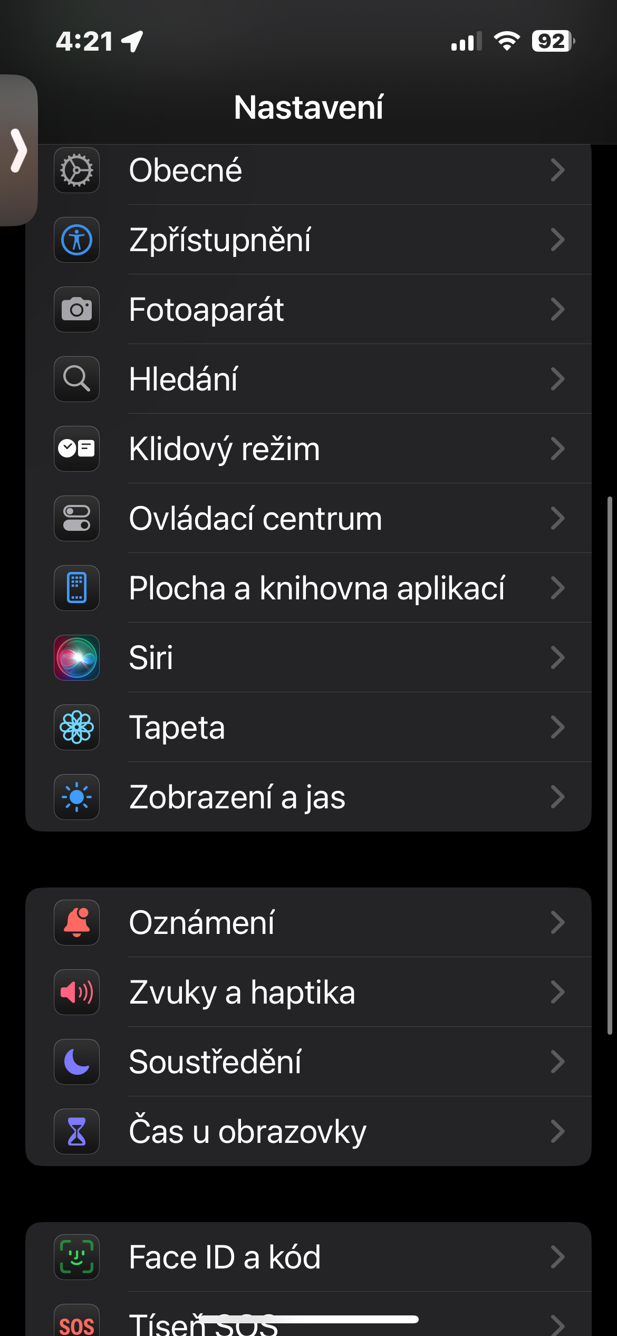Tap the Ovládací centrum toggles icon

[x=76, y=519]
